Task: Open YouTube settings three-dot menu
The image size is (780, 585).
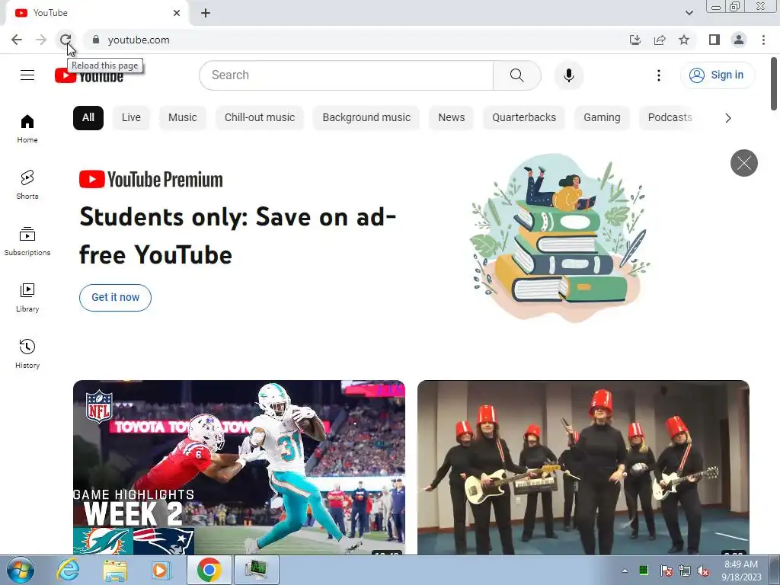Action: [659, 75]
